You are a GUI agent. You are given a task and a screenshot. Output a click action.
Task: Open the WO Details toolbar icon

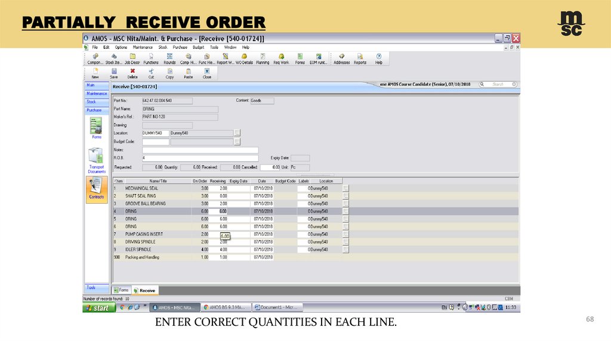coord(244,59)
